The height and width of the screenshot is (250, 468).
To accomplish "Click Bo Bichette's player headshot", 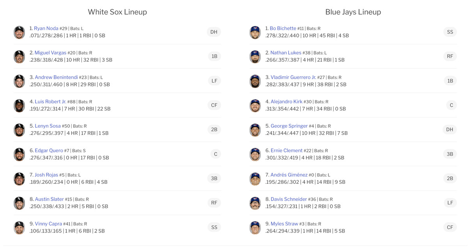I will pos(255,32).
